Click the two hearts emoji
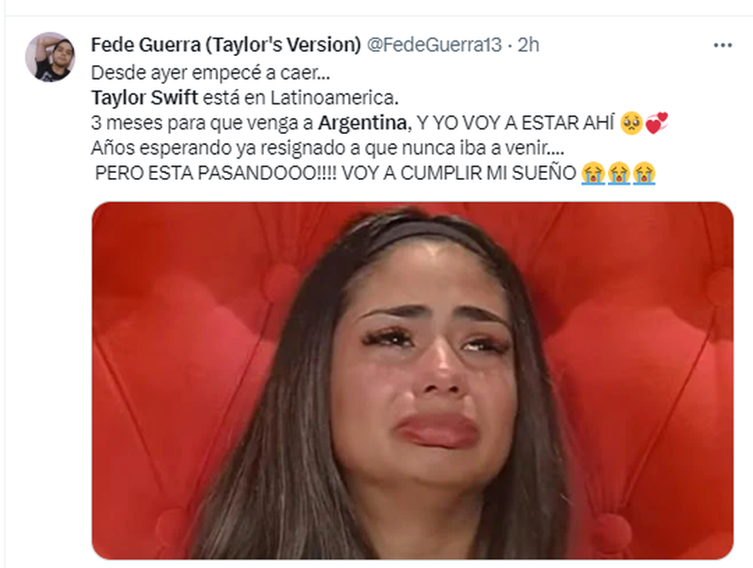 point(656,123)
